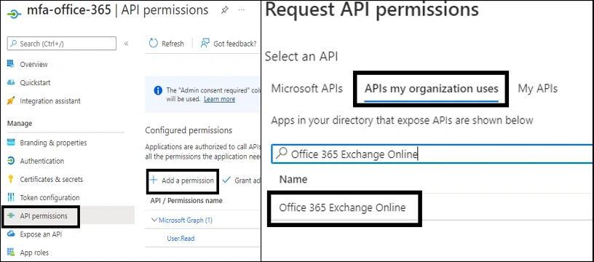Click magnifier icon in sidebar search box

point(14,44)
